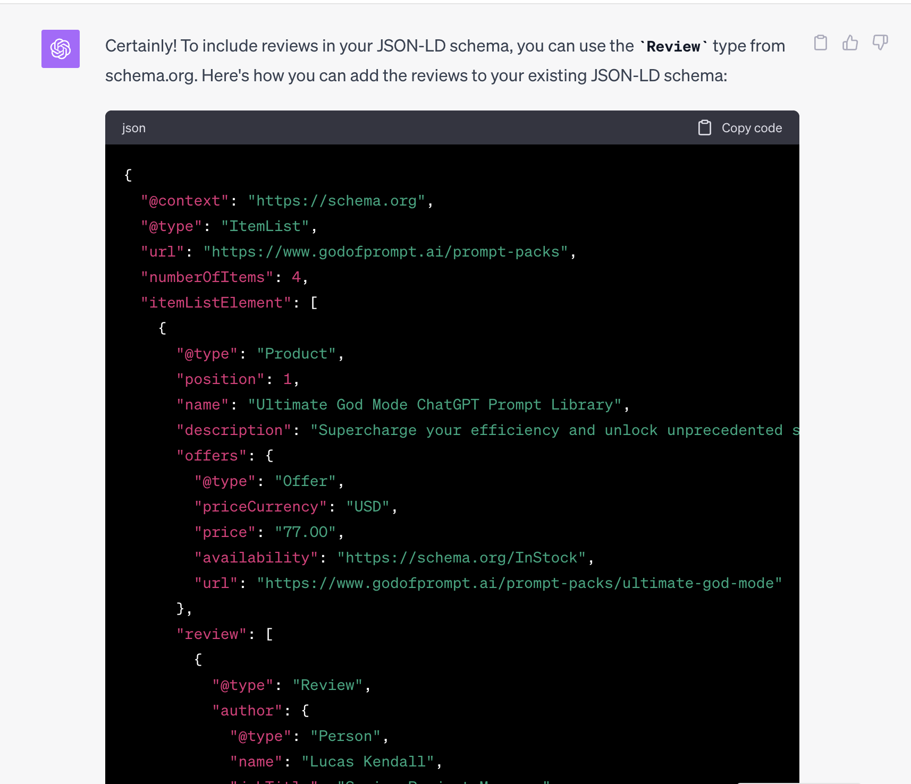The image size is (911, 784).
Task: Click the "itemListElement" key
Action: (x=216, y=303)
